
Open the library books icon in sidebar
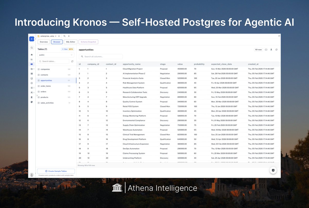tap(32, 60)
